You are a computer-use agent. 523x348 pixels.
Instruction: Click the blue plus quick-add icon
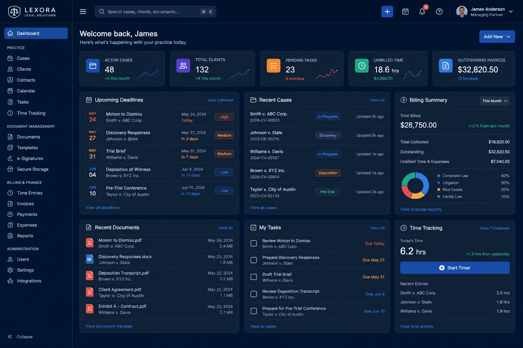tap(387, 12)
